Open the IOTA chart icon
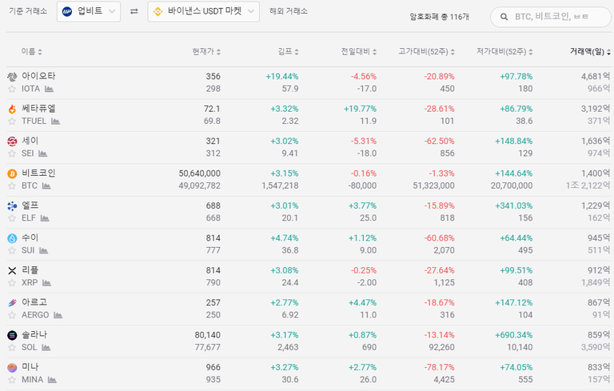Image resolution: width=614 pixels, height=391 pixels. [49, 89]
